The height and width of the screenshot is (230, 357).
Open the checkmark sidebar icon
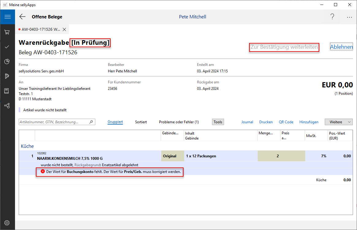point(7,47)
